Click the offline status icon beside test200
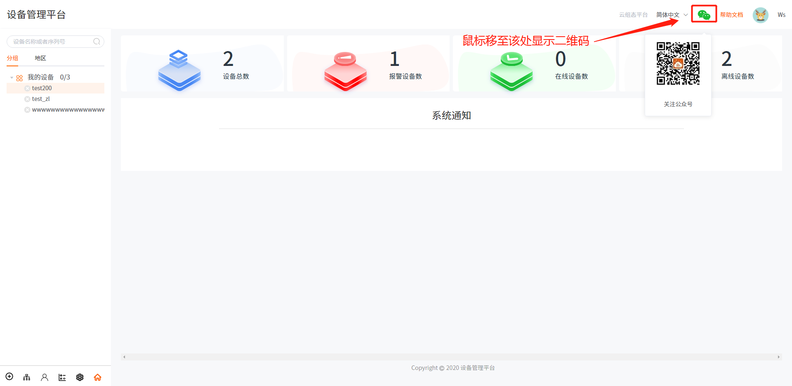 (27, 88)
